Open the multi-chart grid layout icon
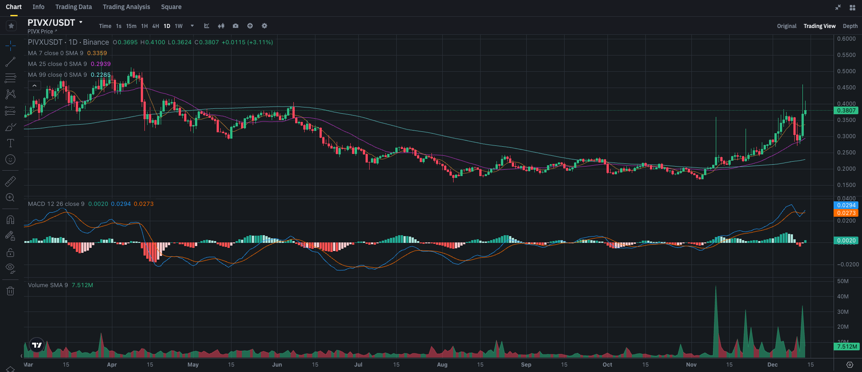This screenshot has width=862, height=372. click(853, 7)
